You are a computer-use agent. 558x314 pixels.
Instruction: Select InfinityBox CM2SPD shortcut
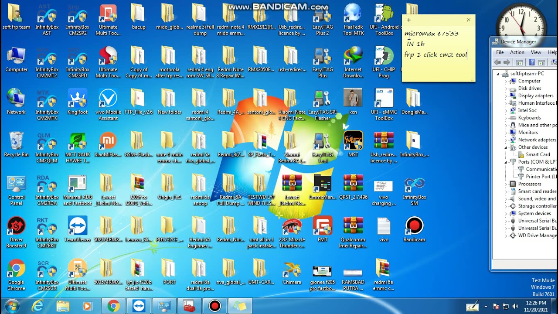coord(78,62)
